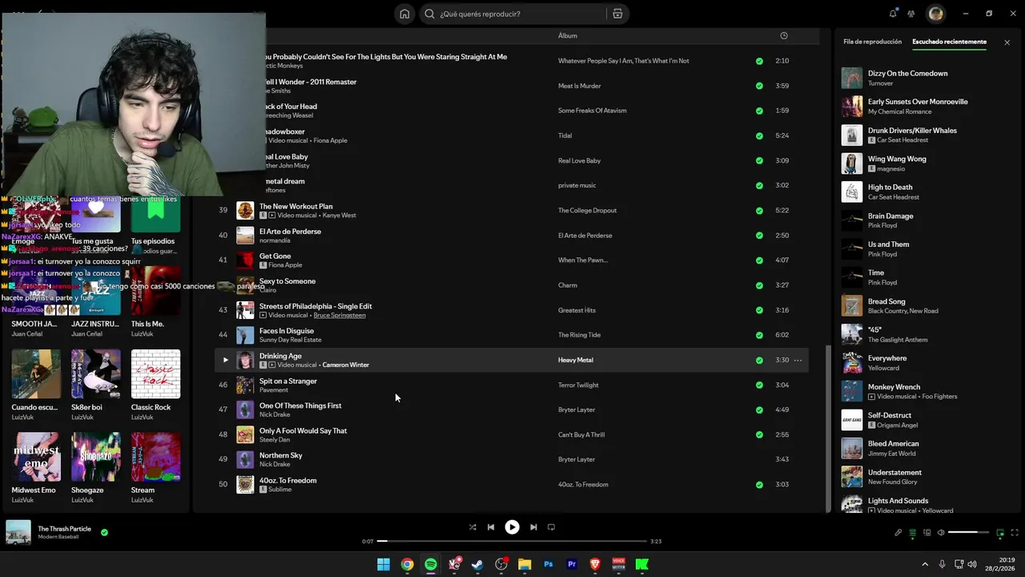Viewport: 1025px width, 577px height.
Task: Switch to the Fila de reproducción tab
Action: click(x=872, y=42)
